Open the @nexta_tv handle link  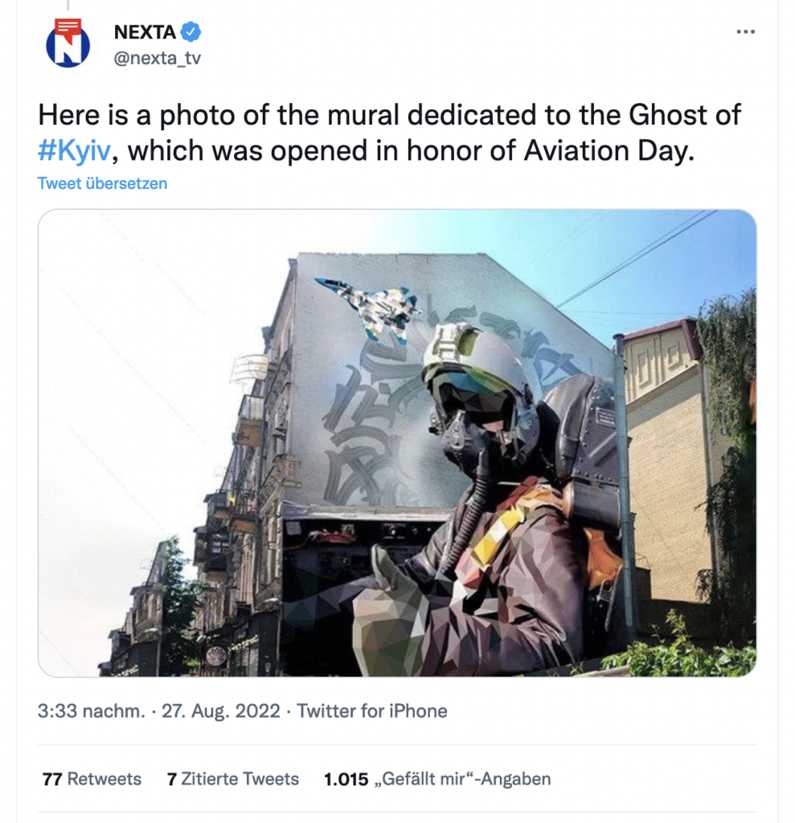[x=158, y=58]
